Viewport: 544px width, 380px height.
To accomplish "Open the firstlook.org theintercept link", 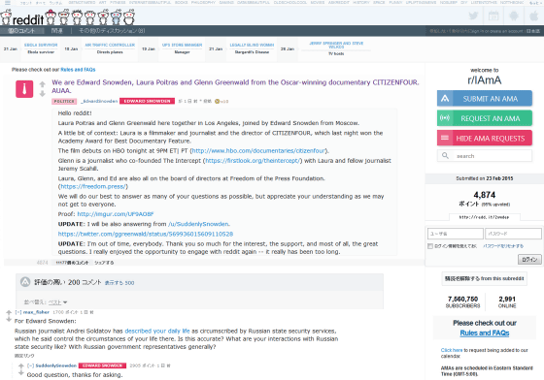I will pos(253,161).
